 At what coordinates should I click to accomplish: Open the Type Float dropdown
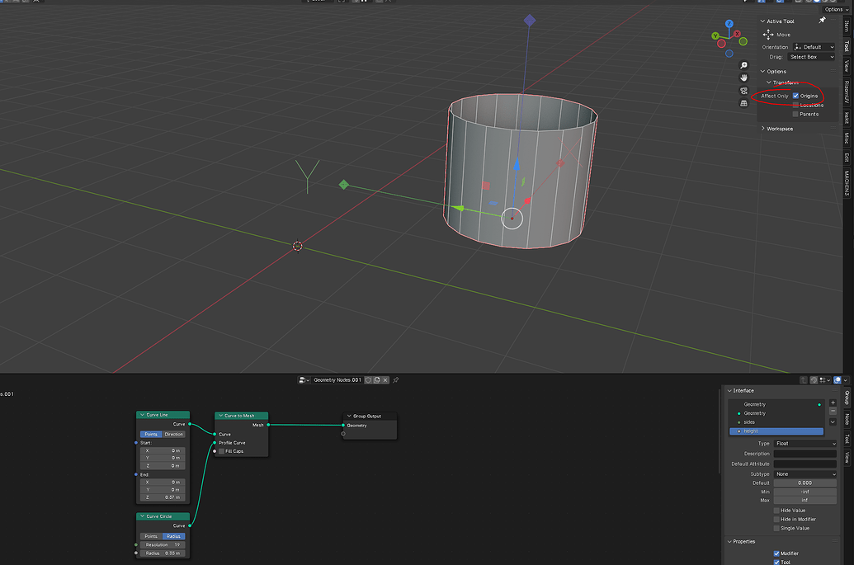point(805,444)
